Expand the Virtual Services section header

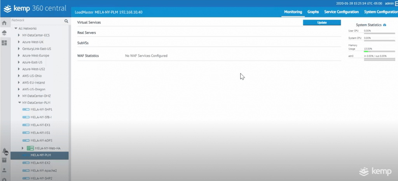click(x=89, y=22)
